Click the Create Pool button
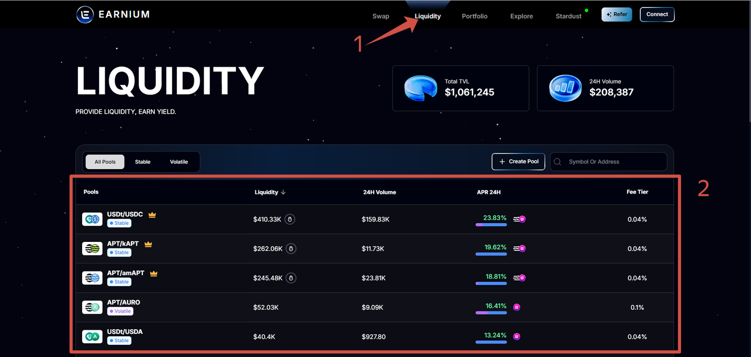This screenshot has width=751, height=357. click(x=518, y=162)
